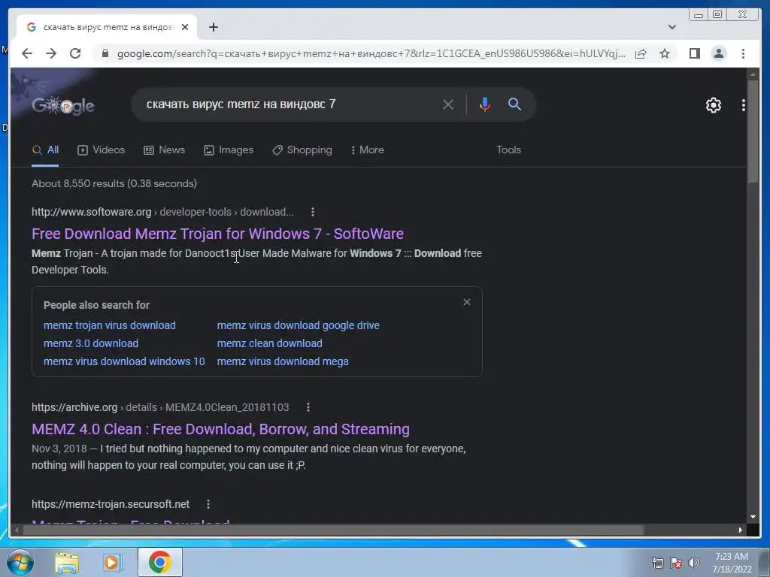Viewport: 770px width, 577px height.
Task: Open Windows Explorer from the taskbar
Action: (67, 562)
